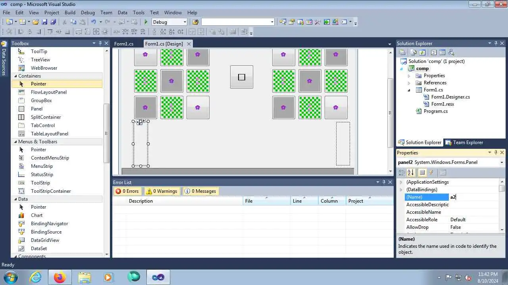Click the Properties icon in Solution Explorer toolbar
The width and height of the screenshot is (508, 285).
coord(402,52)
